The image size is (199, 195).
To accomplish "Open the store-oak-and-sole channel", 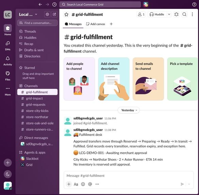I will pos(37,123).
